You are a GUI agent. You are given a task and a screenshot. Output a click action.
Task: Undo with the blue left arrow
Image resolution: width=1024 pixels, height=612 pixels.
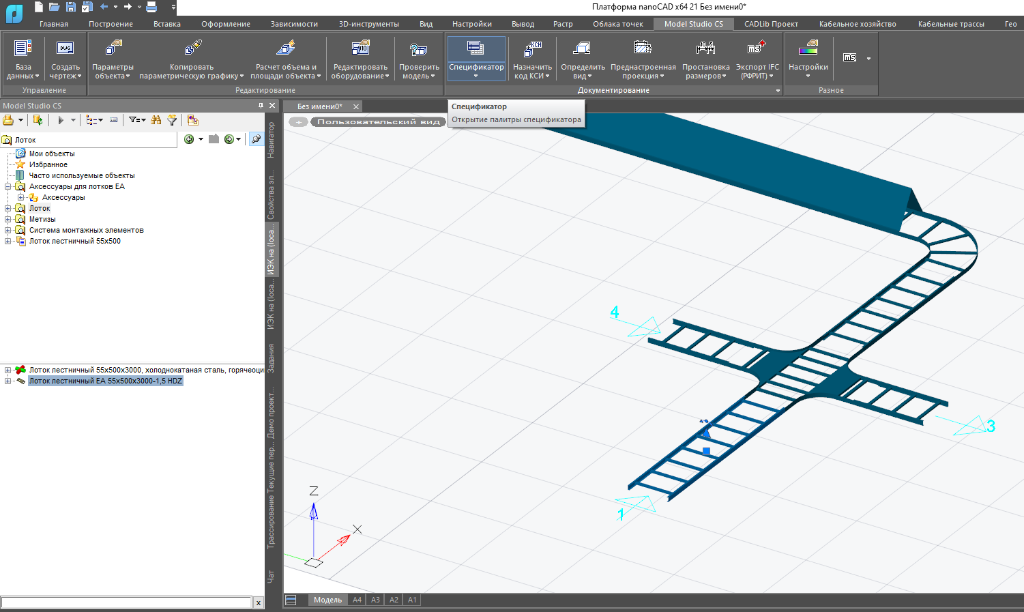coord(104,7)
